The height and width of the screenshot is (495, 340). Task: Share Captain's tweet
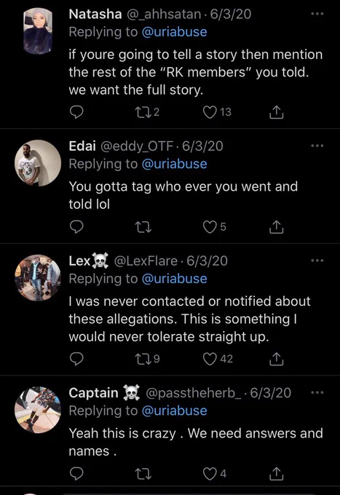click(276, 474)
